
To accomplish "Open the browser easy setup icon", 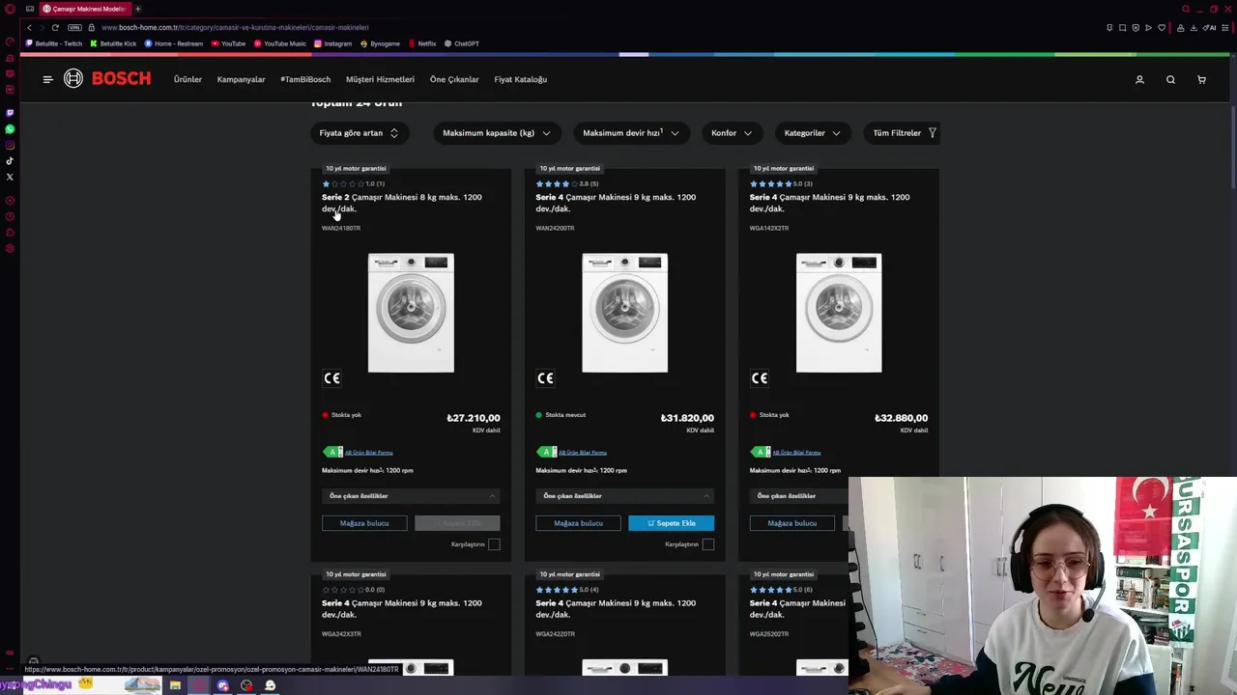I will point(1226,27).
